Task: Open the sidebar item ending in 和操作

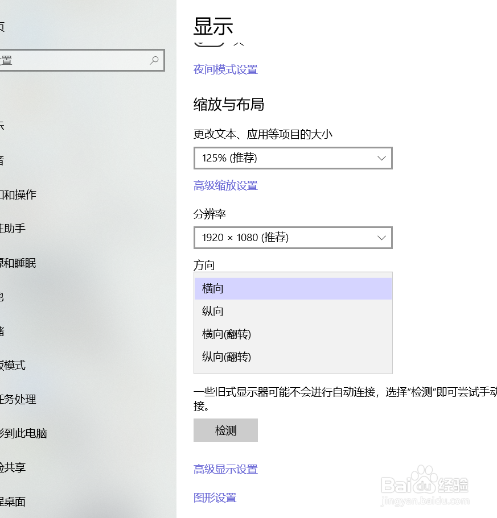Action: (18, 194)
